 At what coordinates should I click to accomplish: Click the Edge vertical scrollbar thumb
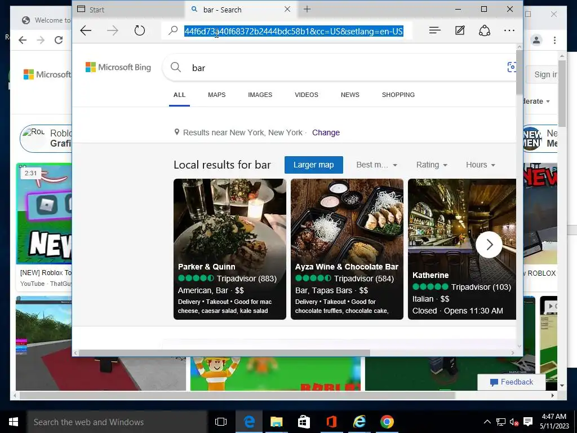519,72
